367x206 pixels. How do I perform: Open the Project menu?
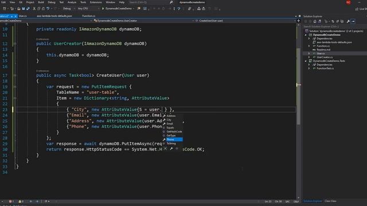click(30, 2)
